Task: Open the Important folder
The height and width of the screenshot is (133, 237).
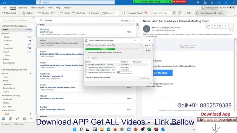Action: pos(9,48)
